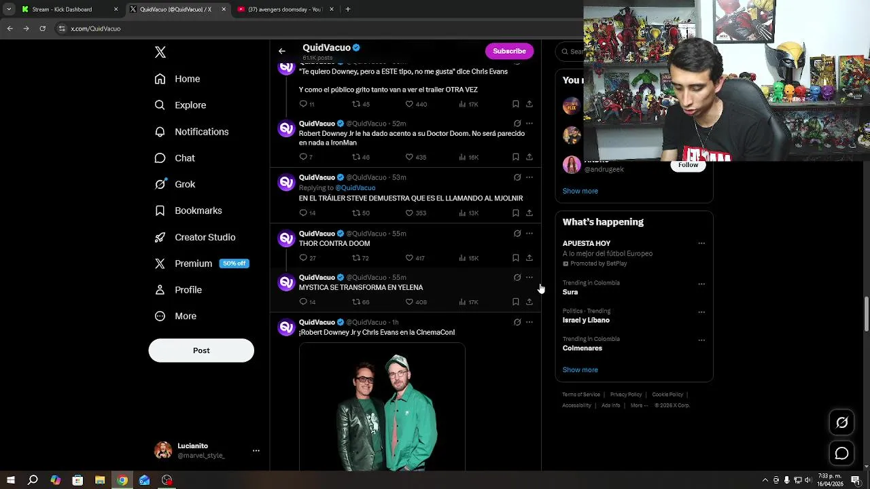Go to Profile from the sidebar
The image size is (870, 489).
click(x=178, y=290)
